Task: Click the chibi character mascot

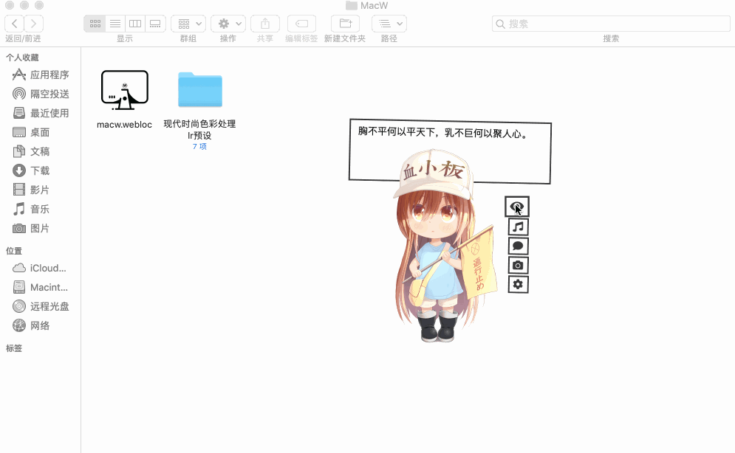Action: coord(443,246)
